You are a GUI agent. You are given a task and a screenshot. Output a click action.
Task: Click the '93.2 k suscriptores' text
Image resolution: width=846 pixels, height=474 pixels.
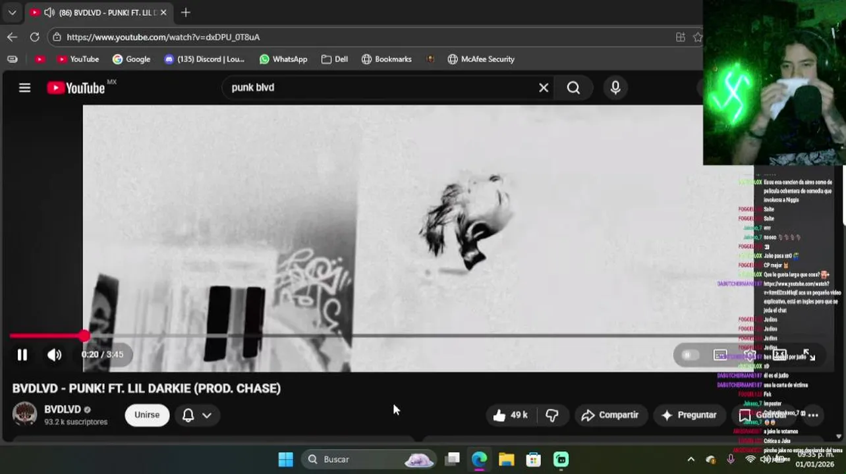pyautogui.click(x=76, y=422)
